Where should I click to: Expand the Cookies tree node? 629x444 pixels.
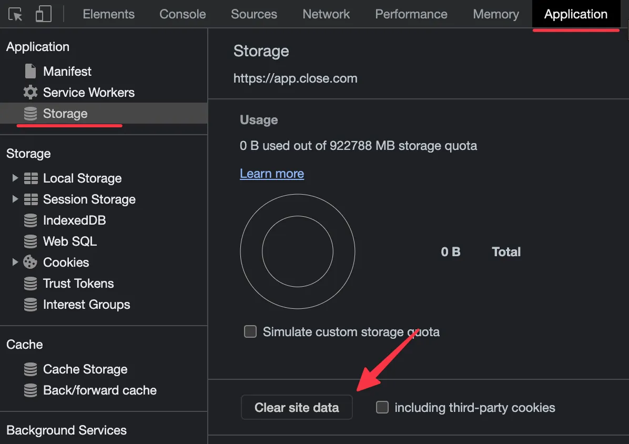[x=15, y=262]
